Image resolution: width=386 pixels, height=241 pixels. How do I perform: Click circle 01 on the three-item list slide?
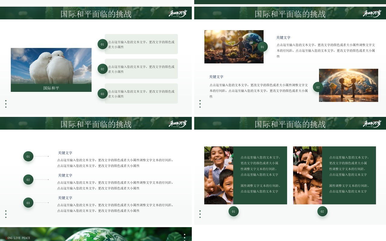28,156
